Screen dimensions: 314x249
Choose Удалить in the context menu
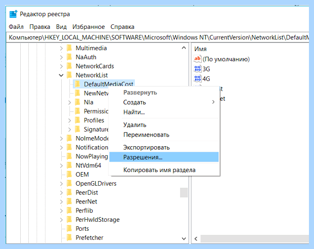pos(164,125)
